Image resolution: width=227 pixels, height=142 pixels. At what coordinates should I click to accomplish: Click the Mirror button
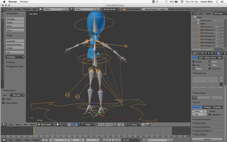coord(15,30)
